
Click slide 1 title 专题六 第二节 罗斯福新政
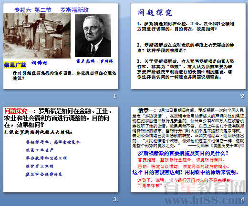(x=52, y=10)
